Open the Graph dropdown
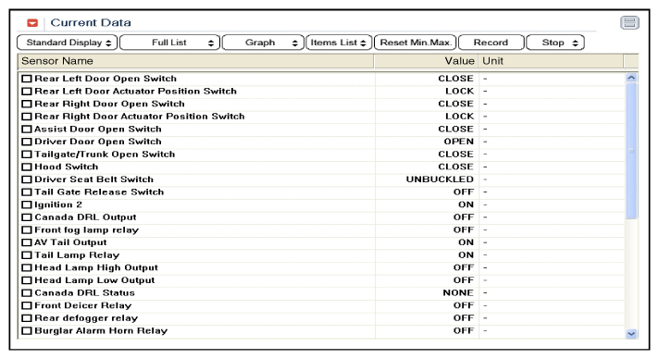659x359 pixels. coord(263,43)
